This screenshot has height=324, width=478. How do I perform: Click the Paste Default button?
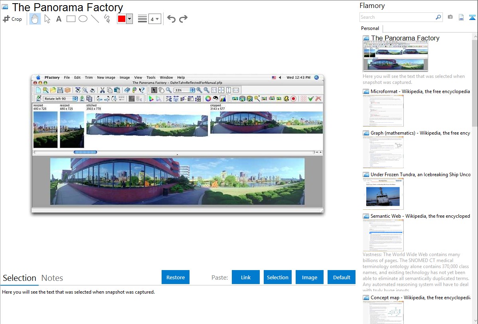click(x=342, y=277)
